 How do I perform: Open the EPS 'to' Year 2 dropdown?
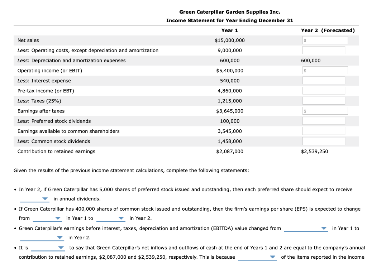111,218
